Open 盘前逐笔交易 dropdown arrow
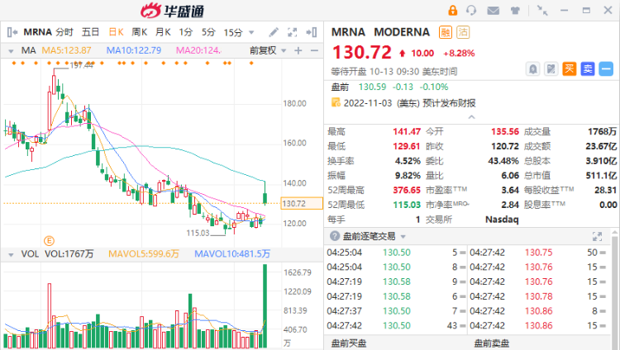The image size is (620, 350). (403, 237)
